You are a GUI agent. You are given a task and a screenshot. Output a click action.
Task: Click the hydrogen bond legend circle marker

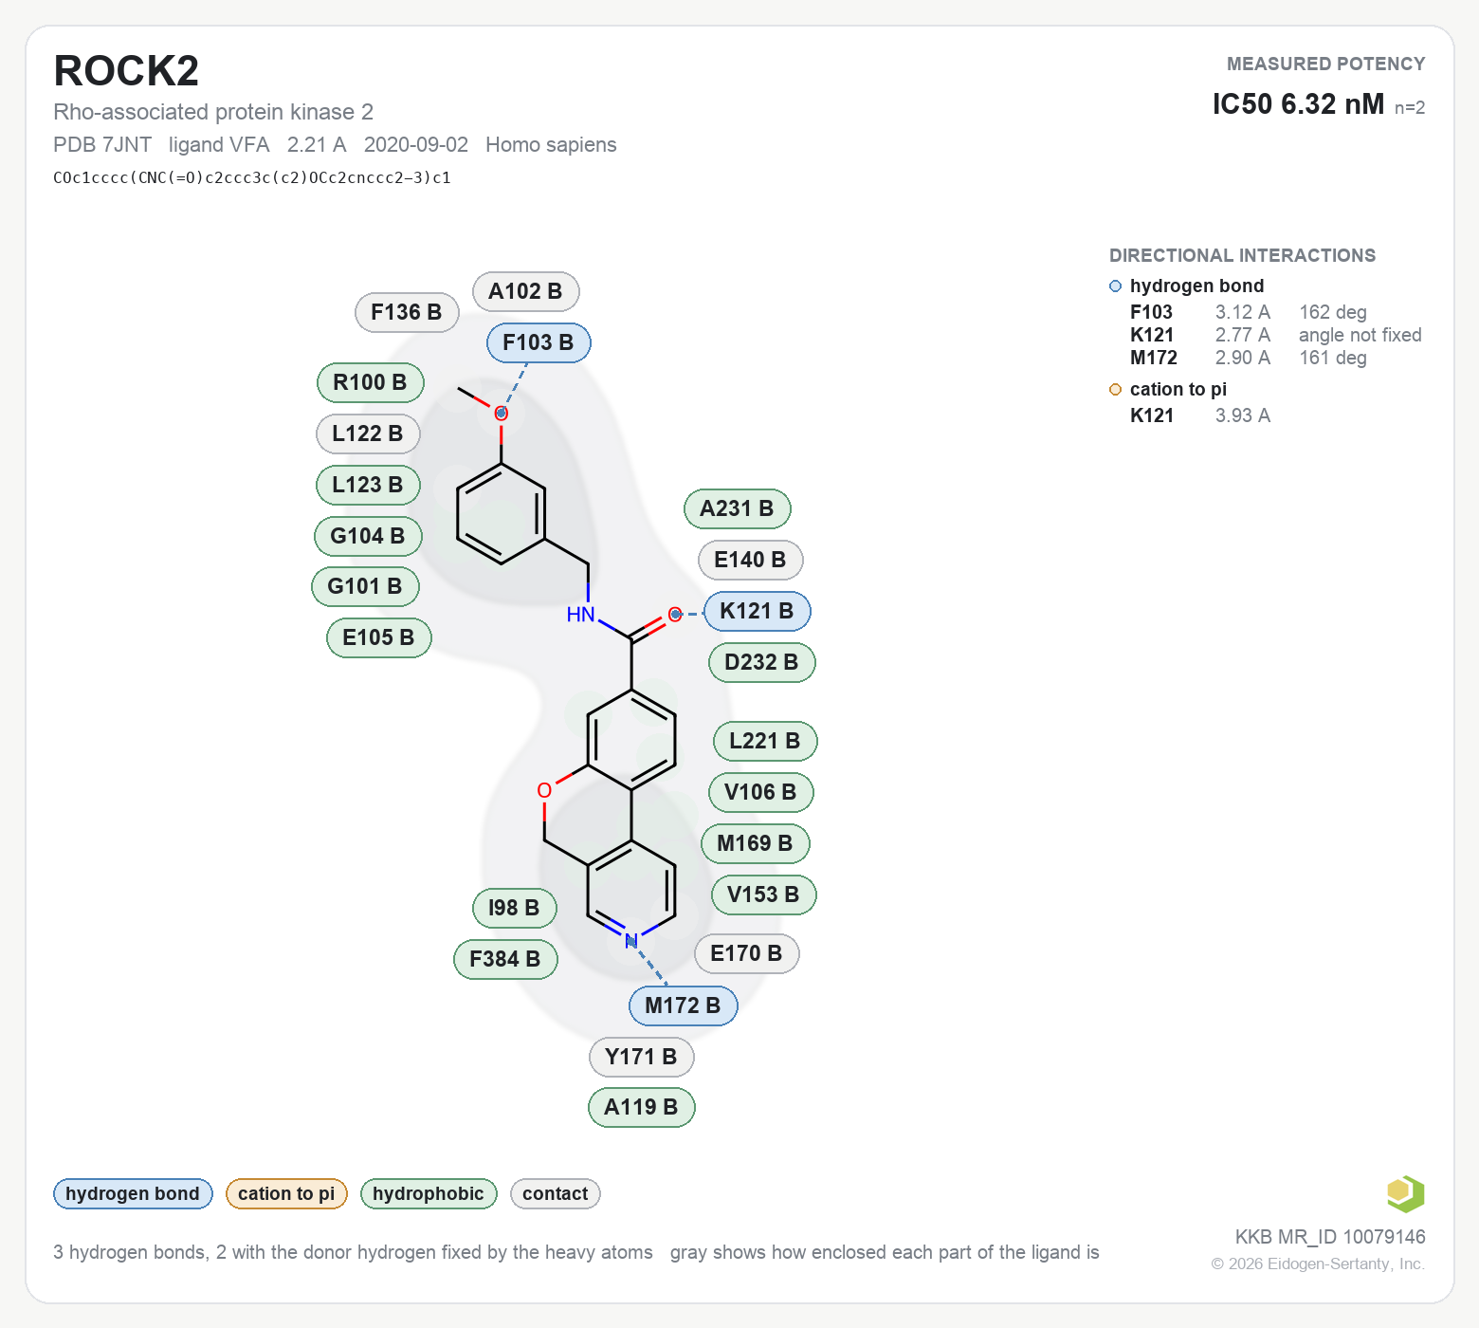[x=1115, y=286]
